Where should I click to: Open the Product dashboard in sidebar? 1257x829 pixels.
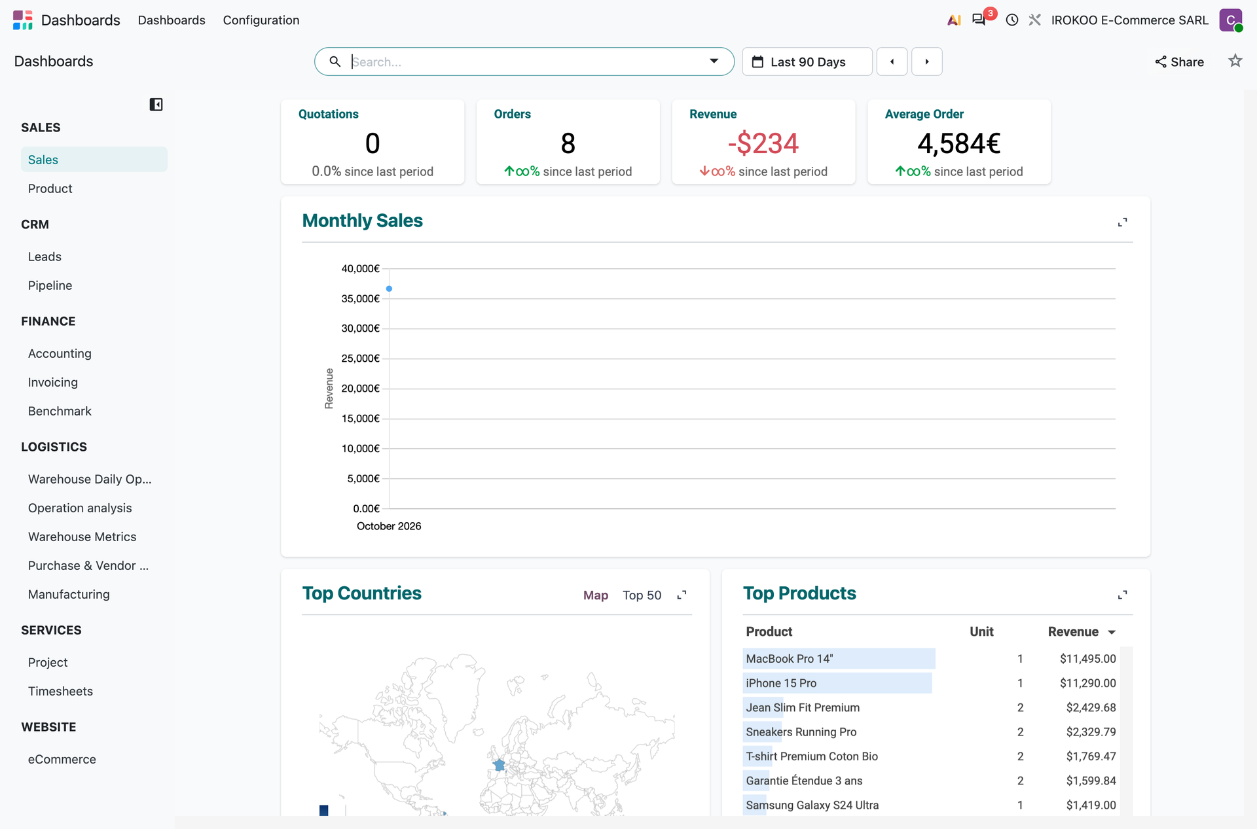click(x=94, y=188)
